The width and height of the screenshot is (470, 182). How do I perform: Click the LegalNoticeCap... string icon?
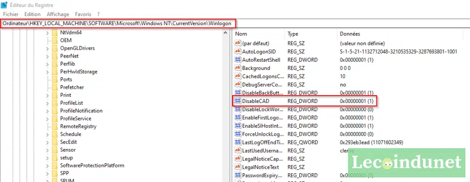238,159
